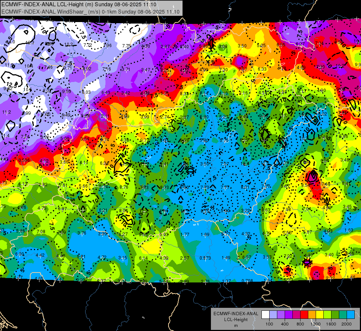The image size is (361, 331).
Task: Click the legend tick label 2000
Action: (x=347, y=324)
